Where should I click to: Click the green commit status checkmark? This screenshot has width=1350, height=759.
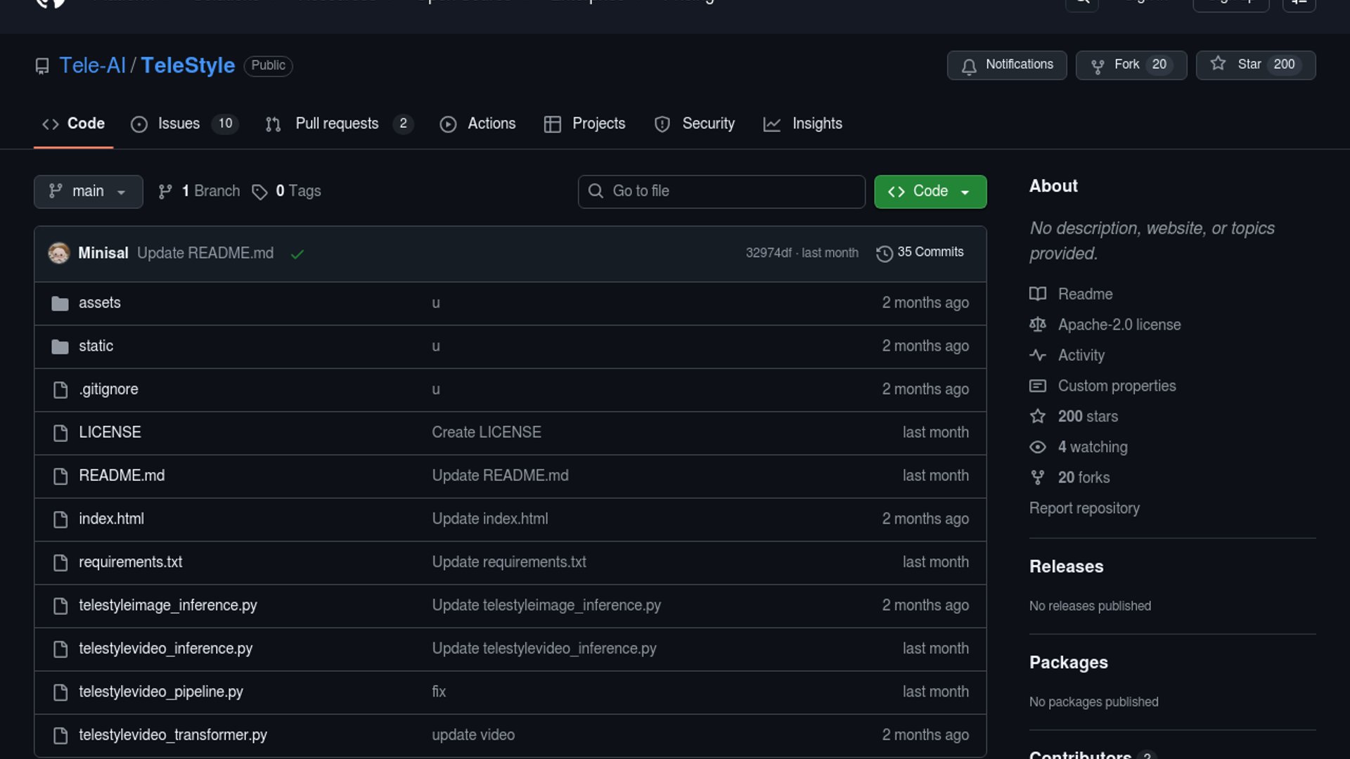pos(297,254)
